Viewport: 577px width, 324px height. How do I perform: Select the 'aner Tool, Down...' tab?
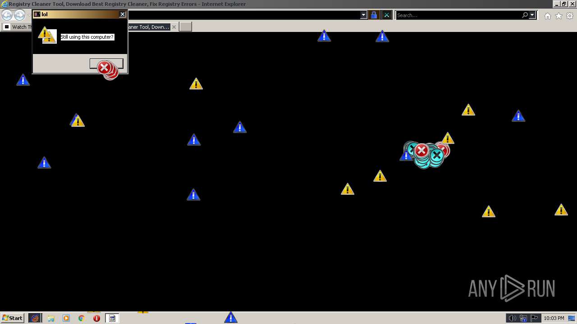coord(149,27)
